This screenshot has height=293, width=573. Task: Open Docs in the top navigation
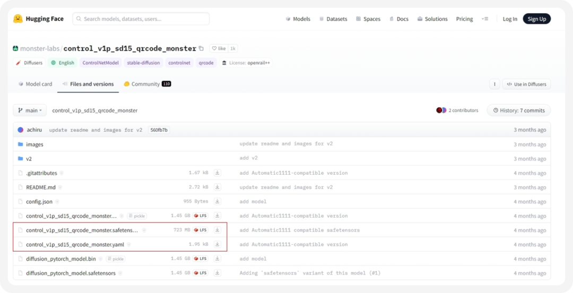pyautogui.click(x=398, y=19)
